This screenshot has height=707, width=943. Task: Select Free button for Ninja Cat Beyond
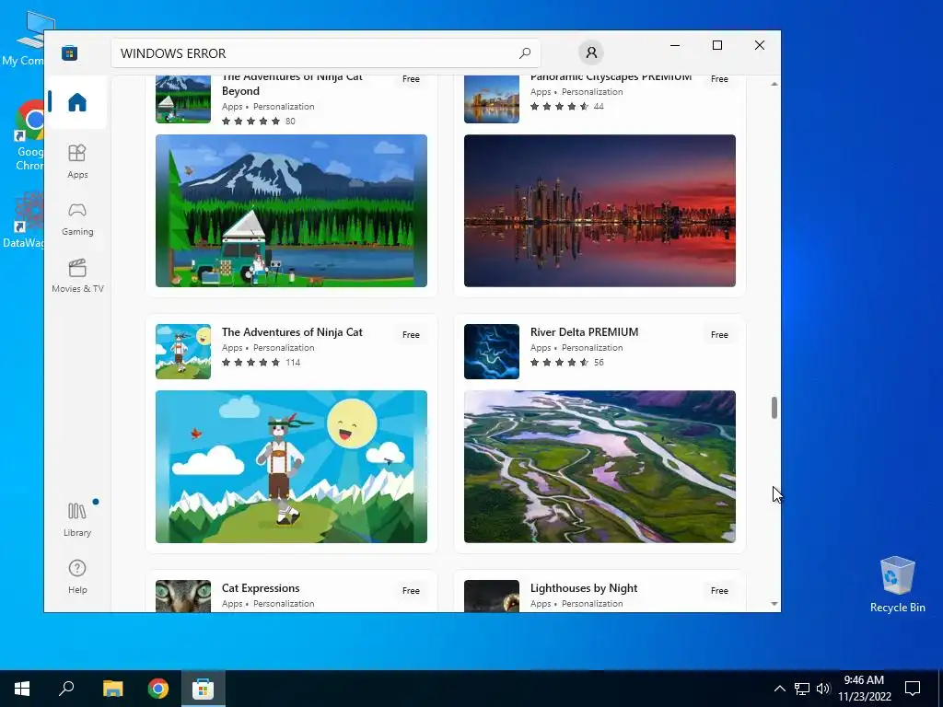point(411,79)
